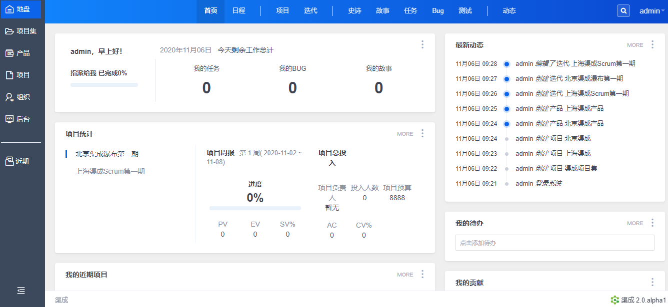Image resolution: width=668 pixels, height=307 pixels.
Task: Open options menu of 项目统计 panel
Action: [x=422, y=133]
